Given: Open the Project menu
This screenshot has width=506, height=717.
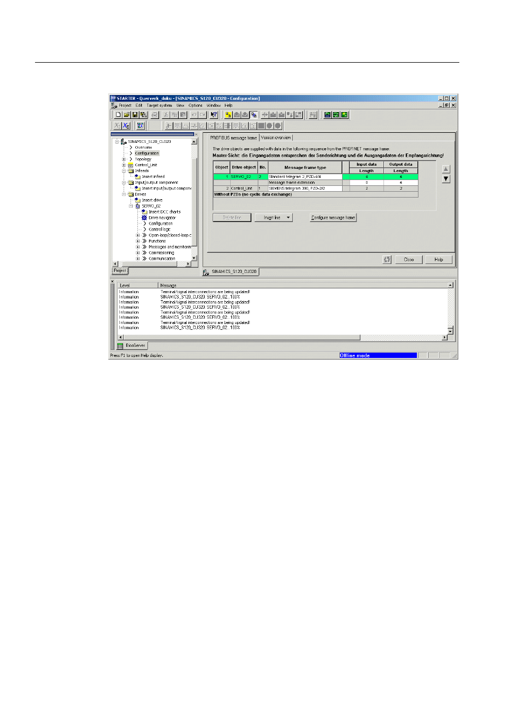Looking at the screenshot, I should click(125, 106).
